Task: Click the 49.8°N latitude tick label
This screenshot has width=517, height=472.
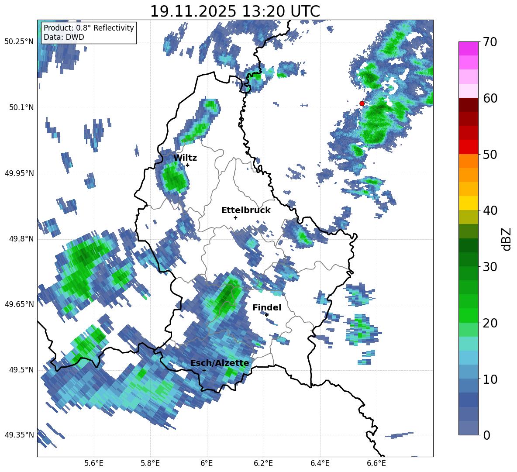Action: pyautogui.click(x=21, y=239)
